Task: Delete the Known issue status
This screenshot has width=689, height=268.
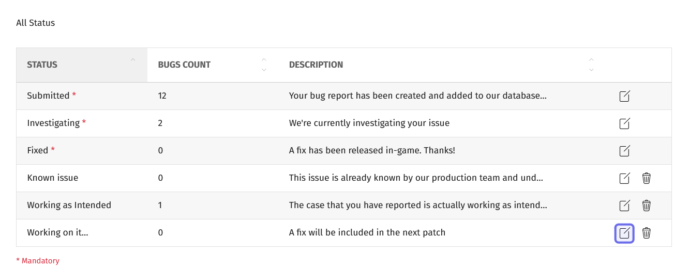Action: coord(646,178)
